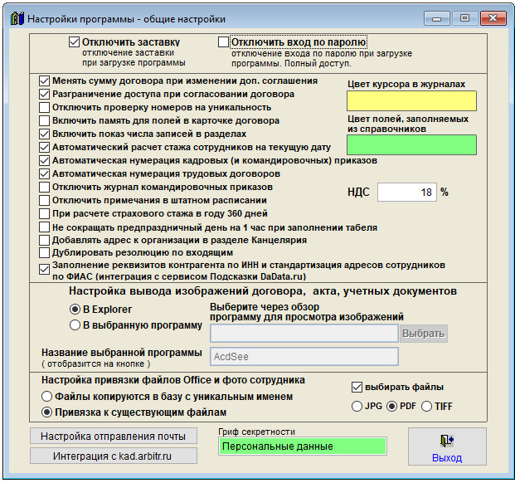
Task: Toggle Включить показ числа записей в разделах
Action: pos(44,134)
